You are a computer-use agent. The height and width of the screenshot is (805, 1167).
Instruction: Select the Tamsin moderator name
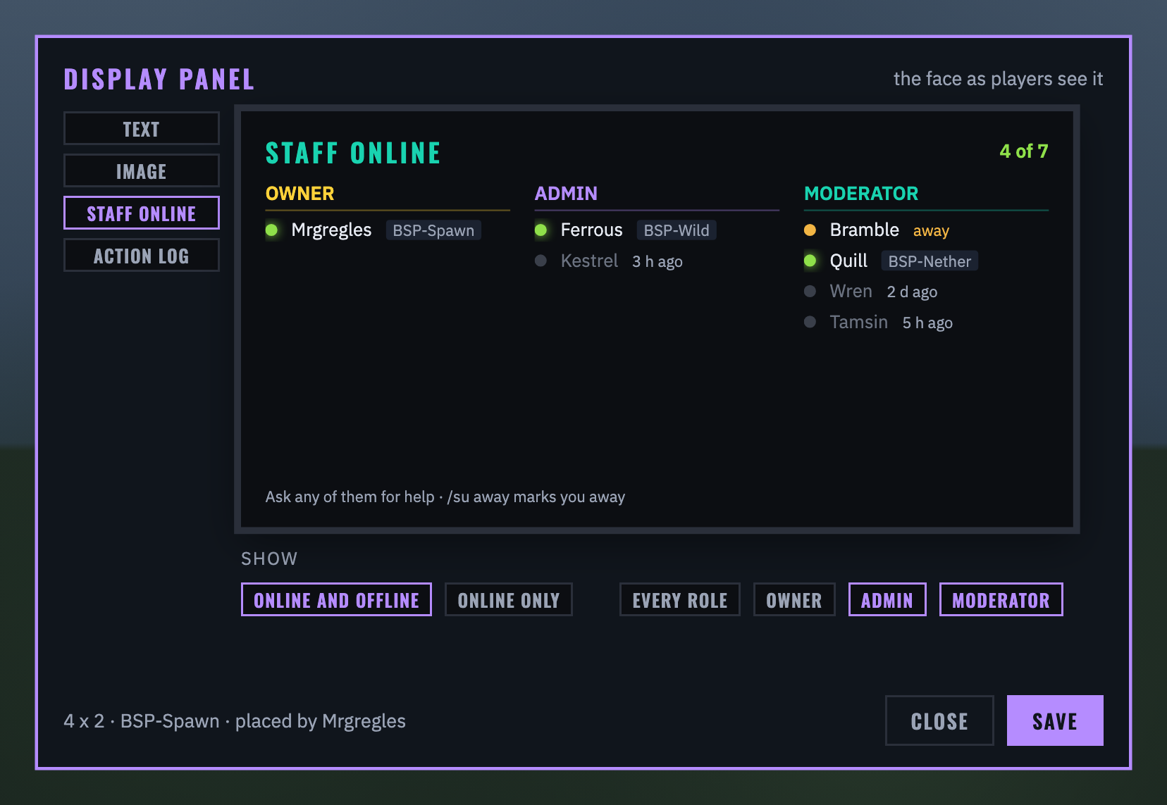tap(858, 322)
